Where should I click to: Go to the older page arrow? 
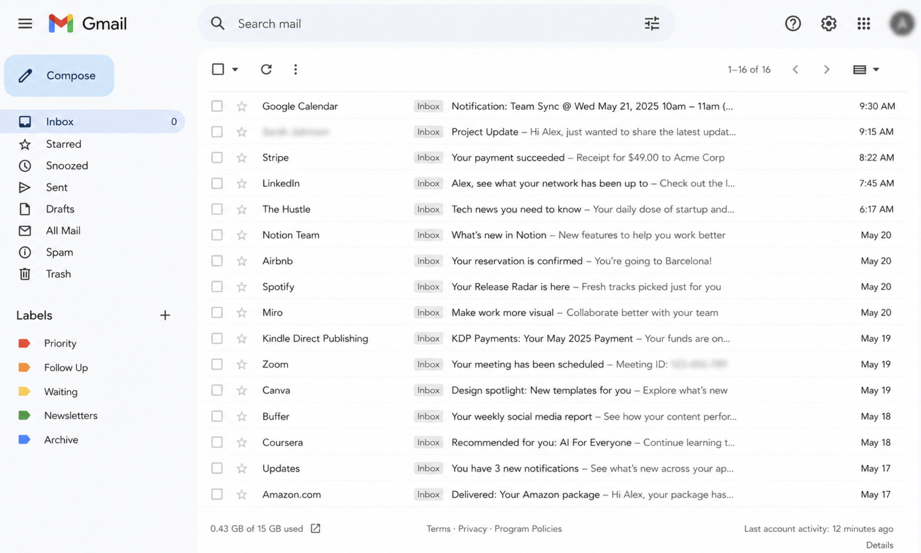click(x=827, y=69)
